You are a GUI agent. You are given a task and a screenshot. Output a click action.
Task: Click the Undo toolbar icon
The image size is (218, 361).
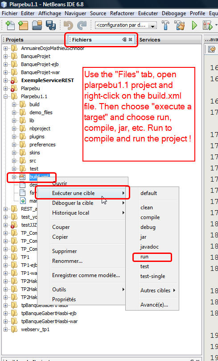[68, 25]
